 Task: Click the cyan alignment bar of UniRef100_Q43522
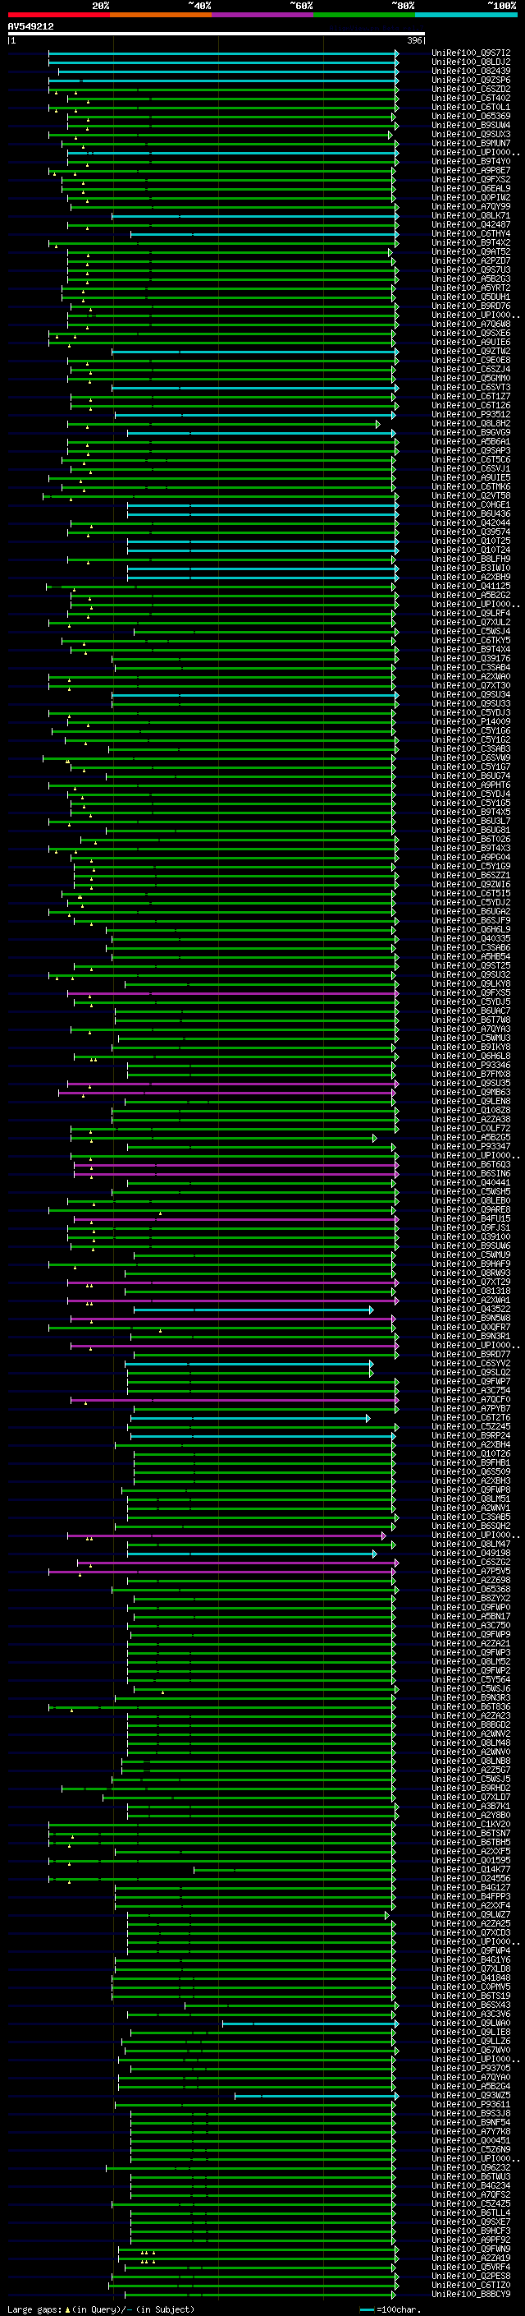[253, 1309]
